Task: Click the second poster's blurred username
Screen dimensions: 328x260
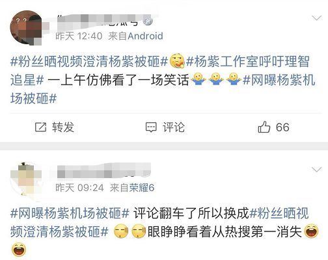Action: [x=104, y=171]
